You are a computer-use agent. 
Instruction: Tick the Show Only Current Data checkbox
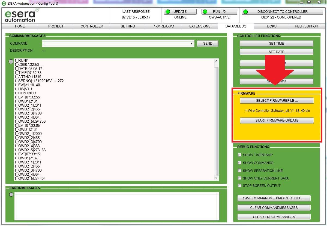coord(240,178)
